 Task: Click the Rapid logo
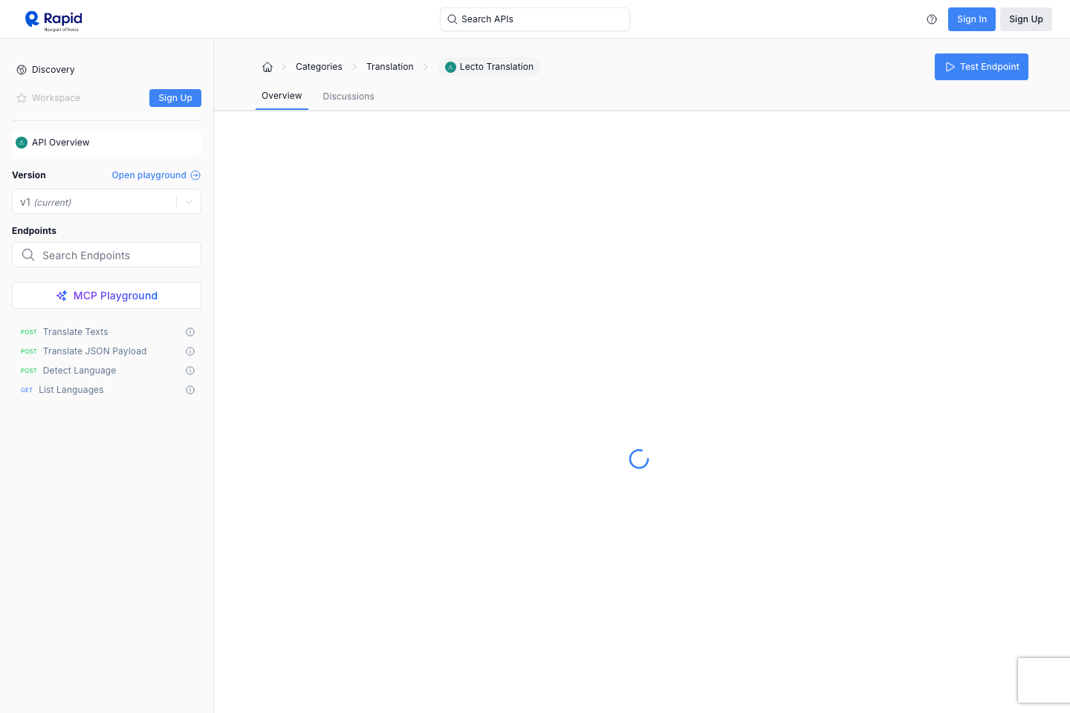[x=52, y=19]
